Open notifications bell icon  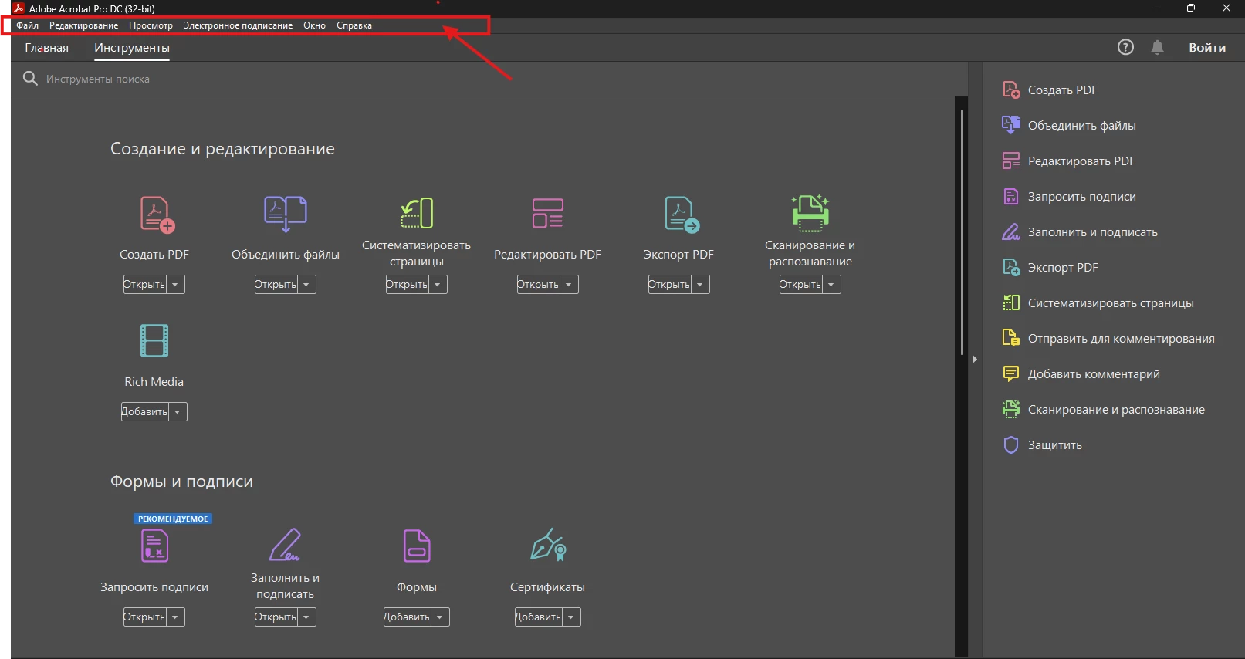click(x=1157, y=47)
